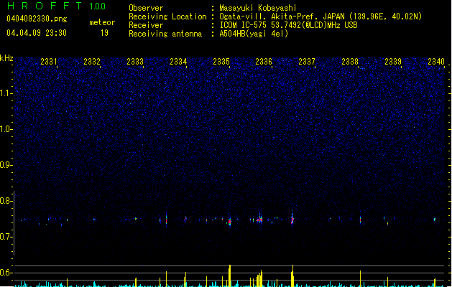The image size is (452, 287).
Task: Click the 2336 time marker
Action: click(264, 61)
